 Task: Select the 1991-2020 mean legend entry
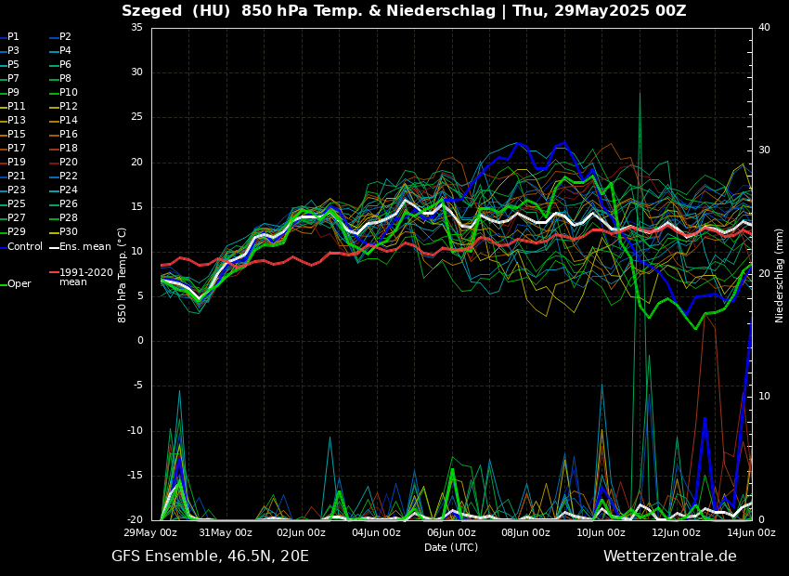pos(85,277)
